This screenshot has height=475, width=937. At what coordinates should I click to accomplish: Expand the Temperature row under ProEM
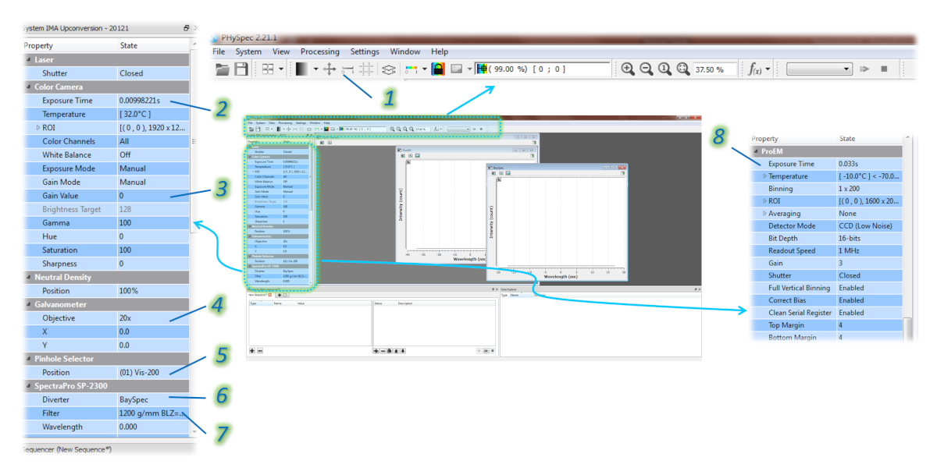click(764, 176)
